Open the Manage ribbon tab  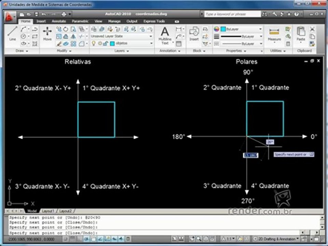pyautogui.click(x=114, y=21)
